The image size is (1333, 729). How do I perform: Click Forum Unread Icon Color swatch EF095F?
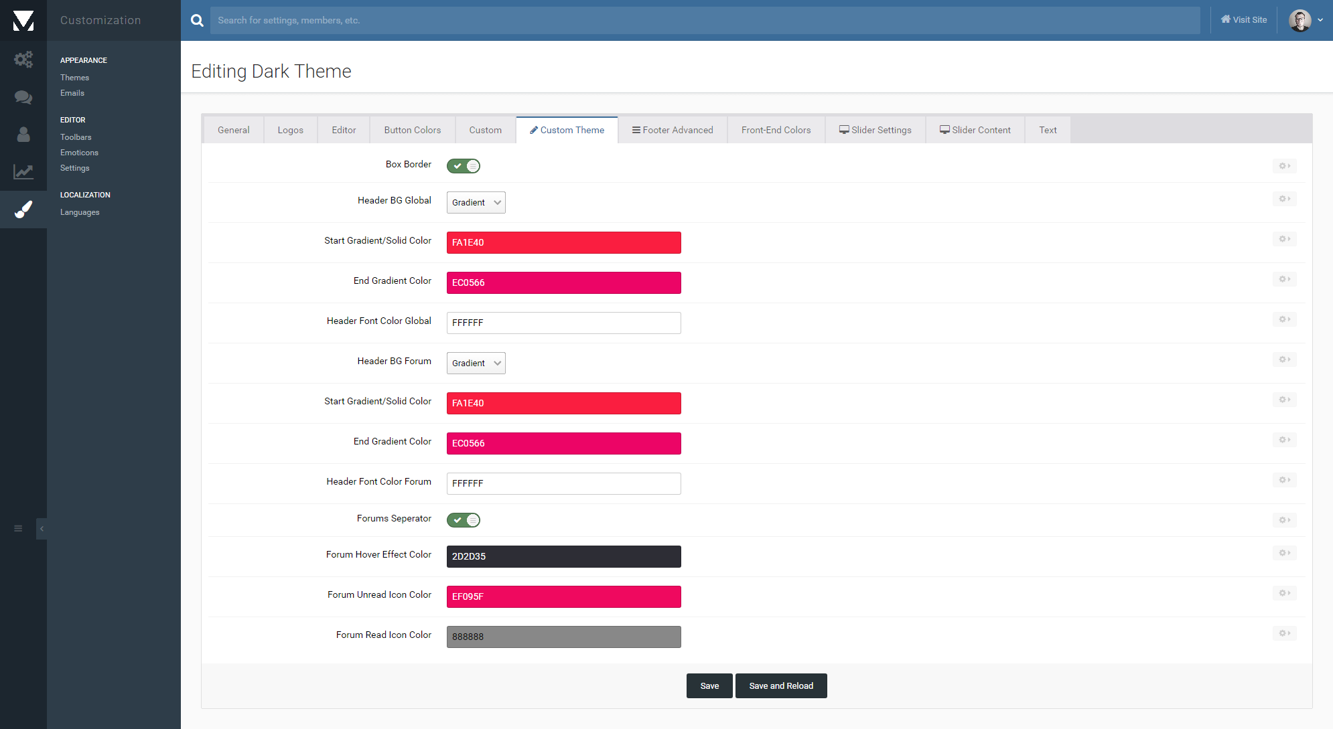(563, 596)
